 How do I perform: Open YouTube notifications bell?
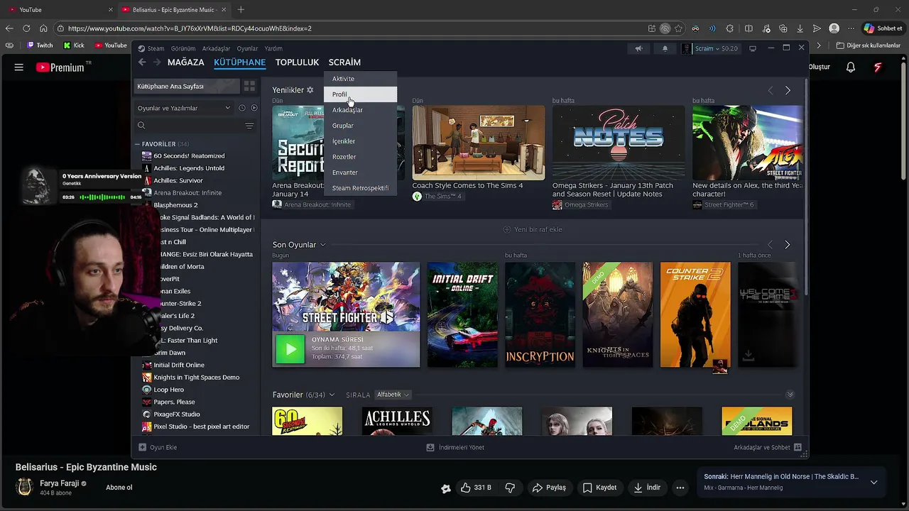(851, 67)
